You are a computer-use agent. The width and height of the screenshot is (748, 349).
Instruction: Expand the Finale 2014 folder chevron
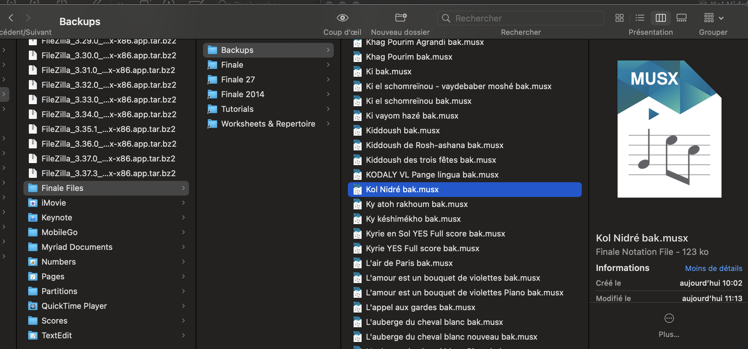point(328,94)
